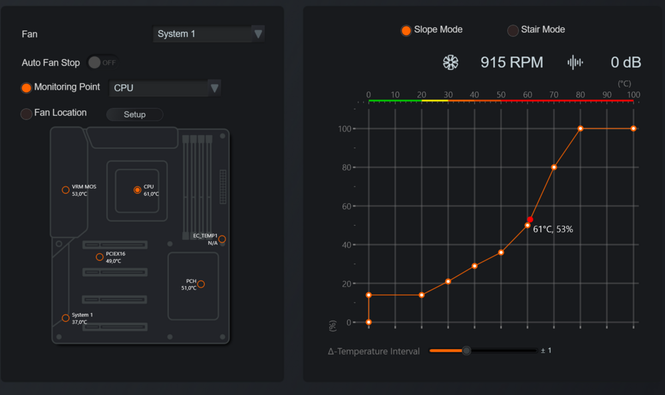665x395 pixels.
Task: Toggle the Auto Fan Stop switch
Action: pyautogui.click(x=102, y=62)
